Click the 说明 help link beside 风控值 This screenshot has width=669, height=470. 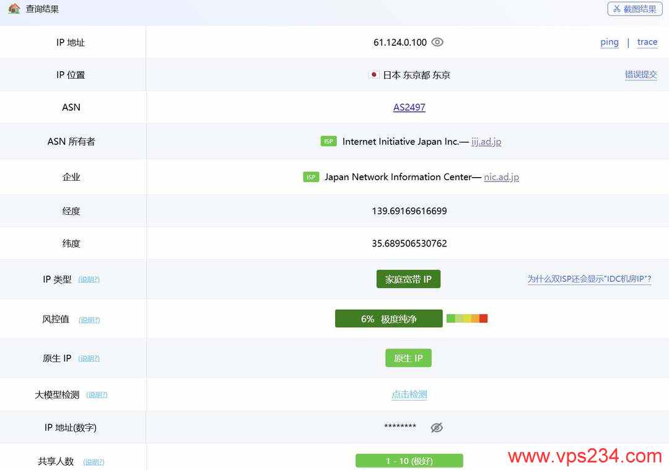pyautogui.click(x=89, y=320)
